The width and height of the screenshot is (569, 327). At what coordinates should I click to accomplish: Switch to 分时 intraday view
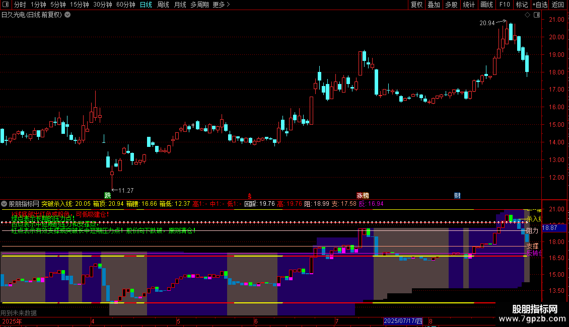click(x=20, y=5)
